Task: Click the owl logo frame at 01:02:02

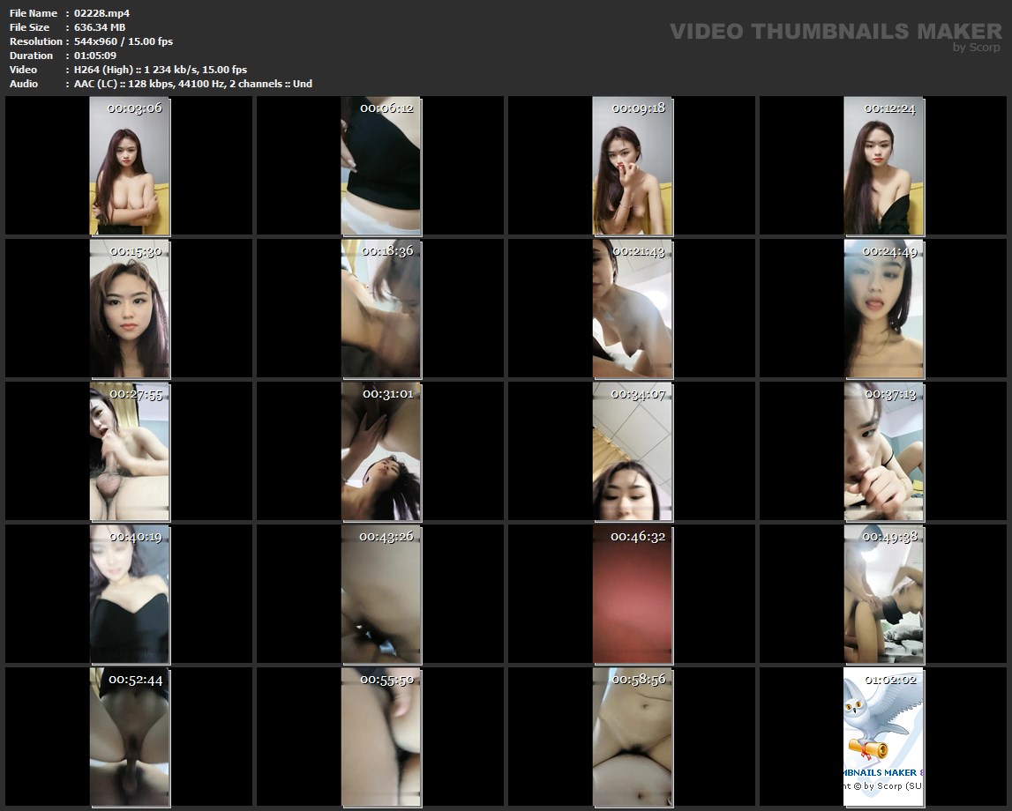Action: click(x=883, y=737)
